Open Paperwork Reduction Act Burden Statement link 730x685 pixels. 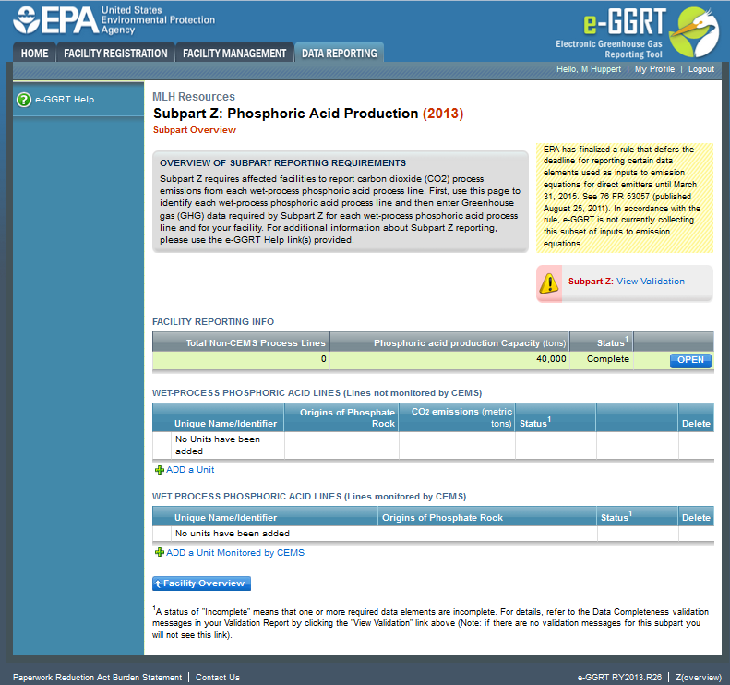point(97,677)
